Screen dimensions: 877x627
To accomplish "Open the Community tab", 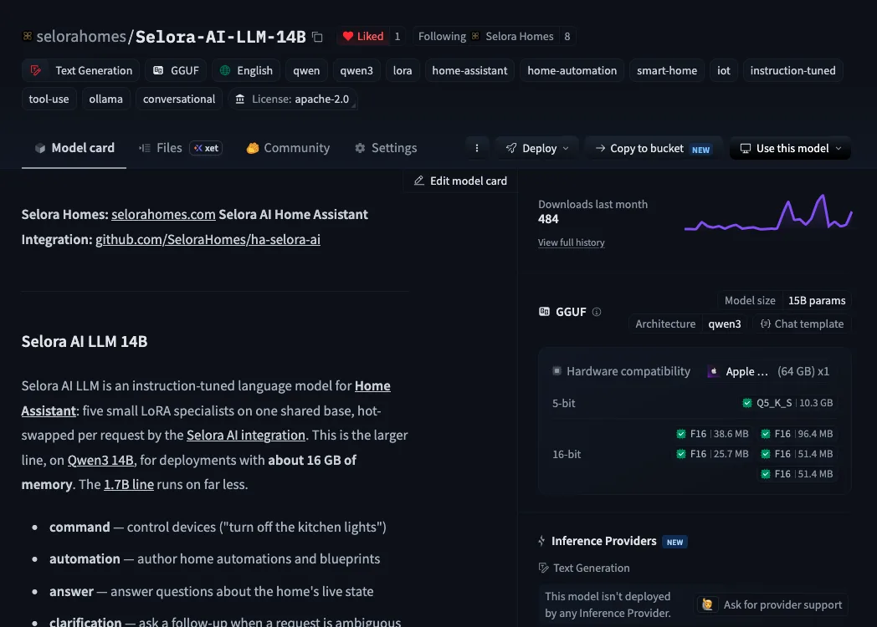I will 288,148.
